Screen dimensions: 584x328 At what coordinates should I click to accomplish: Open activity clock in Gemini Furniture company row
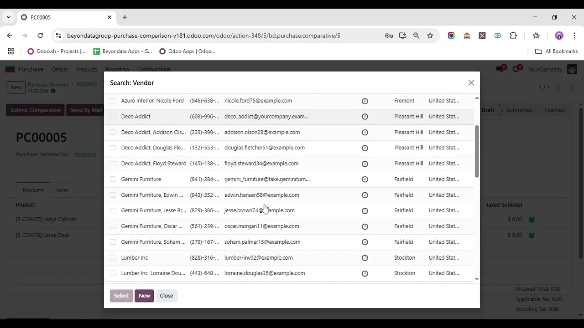click(x=365, y=179)
